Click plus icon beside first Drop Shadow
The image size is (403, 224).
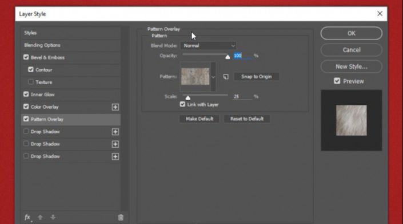115,132
